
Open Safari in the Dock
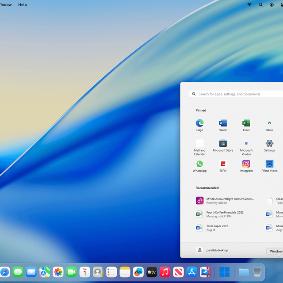point(5,272)
